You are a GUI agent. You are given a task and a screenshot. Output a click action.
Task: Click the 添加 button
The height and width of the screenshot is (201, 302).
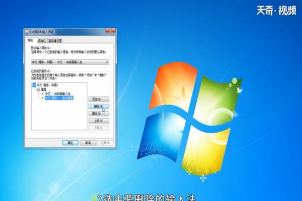coord(99,99)
